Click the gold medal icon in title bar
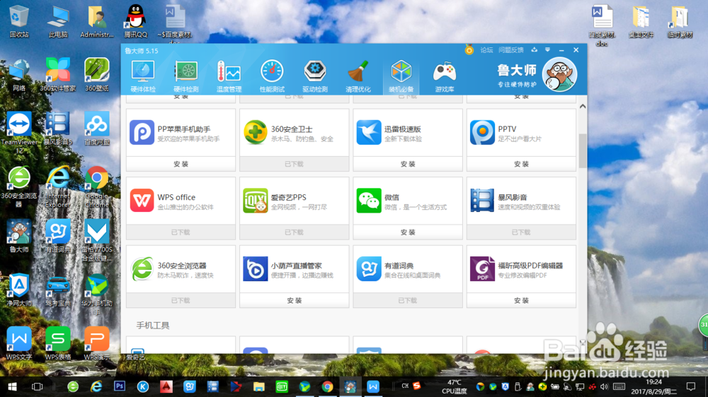 (x=469, y=49)
